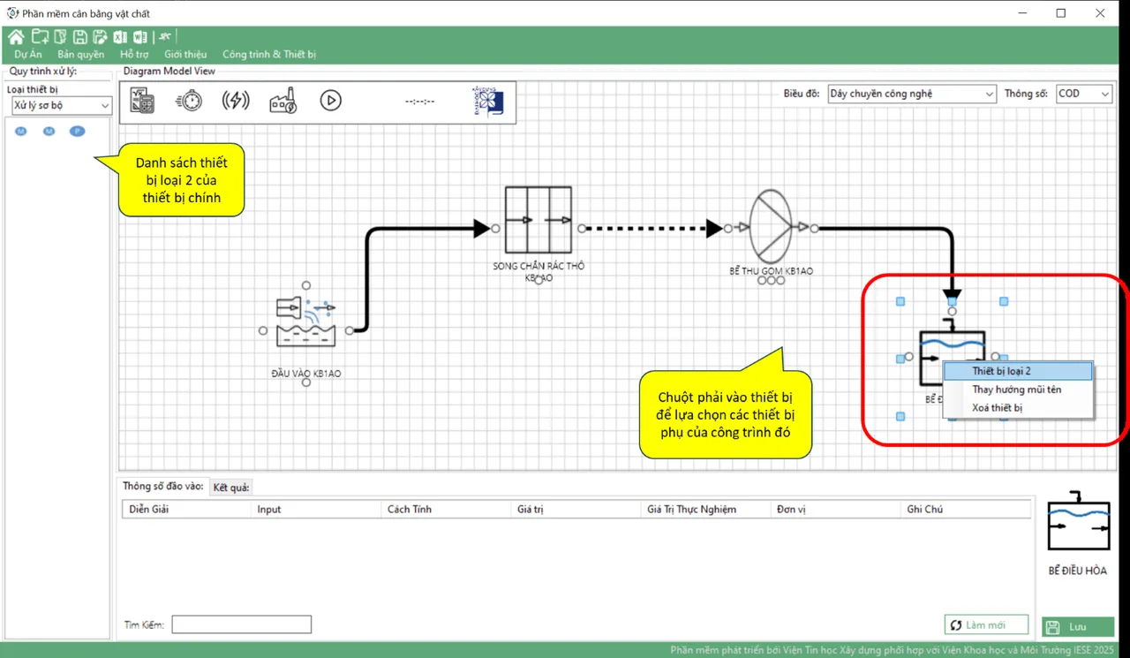Click the Diễn Giải column header
The image size is (1130, 658).
pos(186,510)
